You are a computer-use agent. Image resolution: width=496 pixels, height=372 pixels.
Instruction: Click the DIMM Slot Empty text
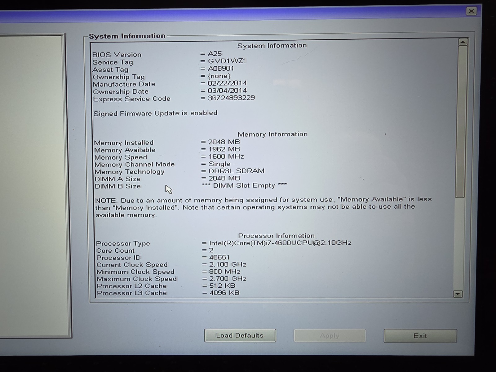[x=244, y=185]
